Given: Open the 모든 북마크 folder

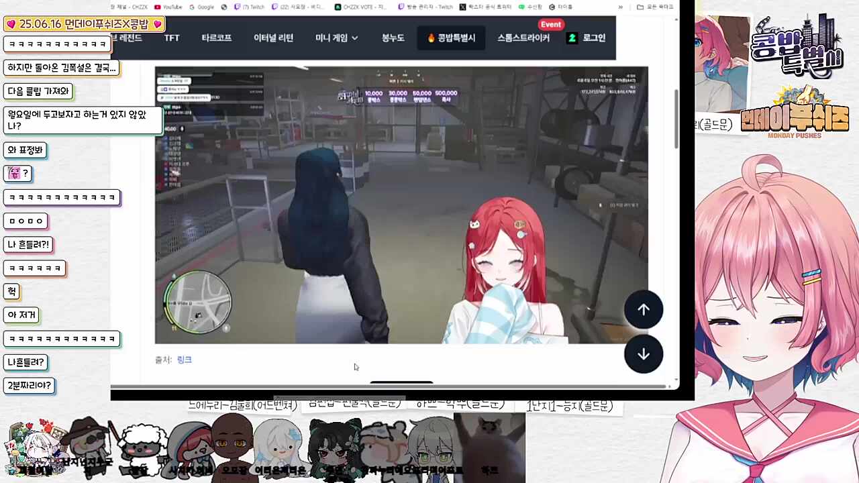Looking at the screenshot, I should [x=655, y=7].
